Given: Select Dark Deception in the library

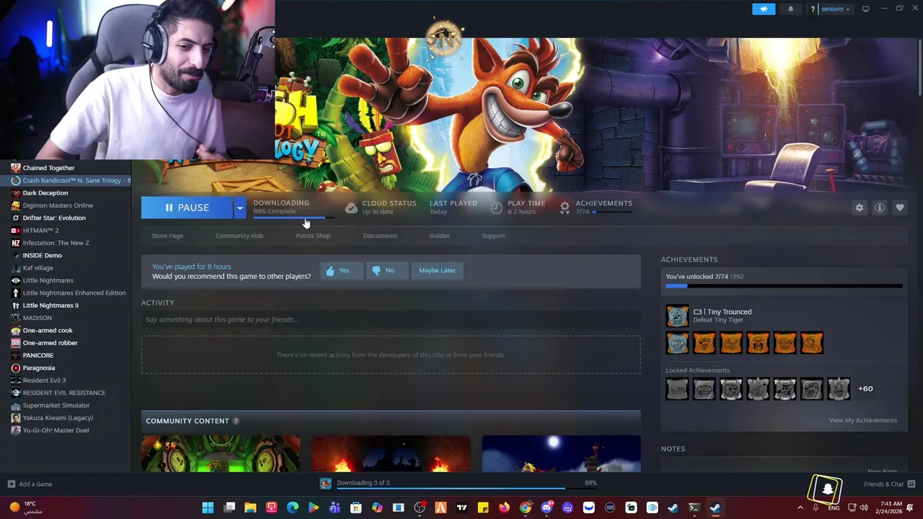Looking at the screenshot, I should [x=45, y=192].
